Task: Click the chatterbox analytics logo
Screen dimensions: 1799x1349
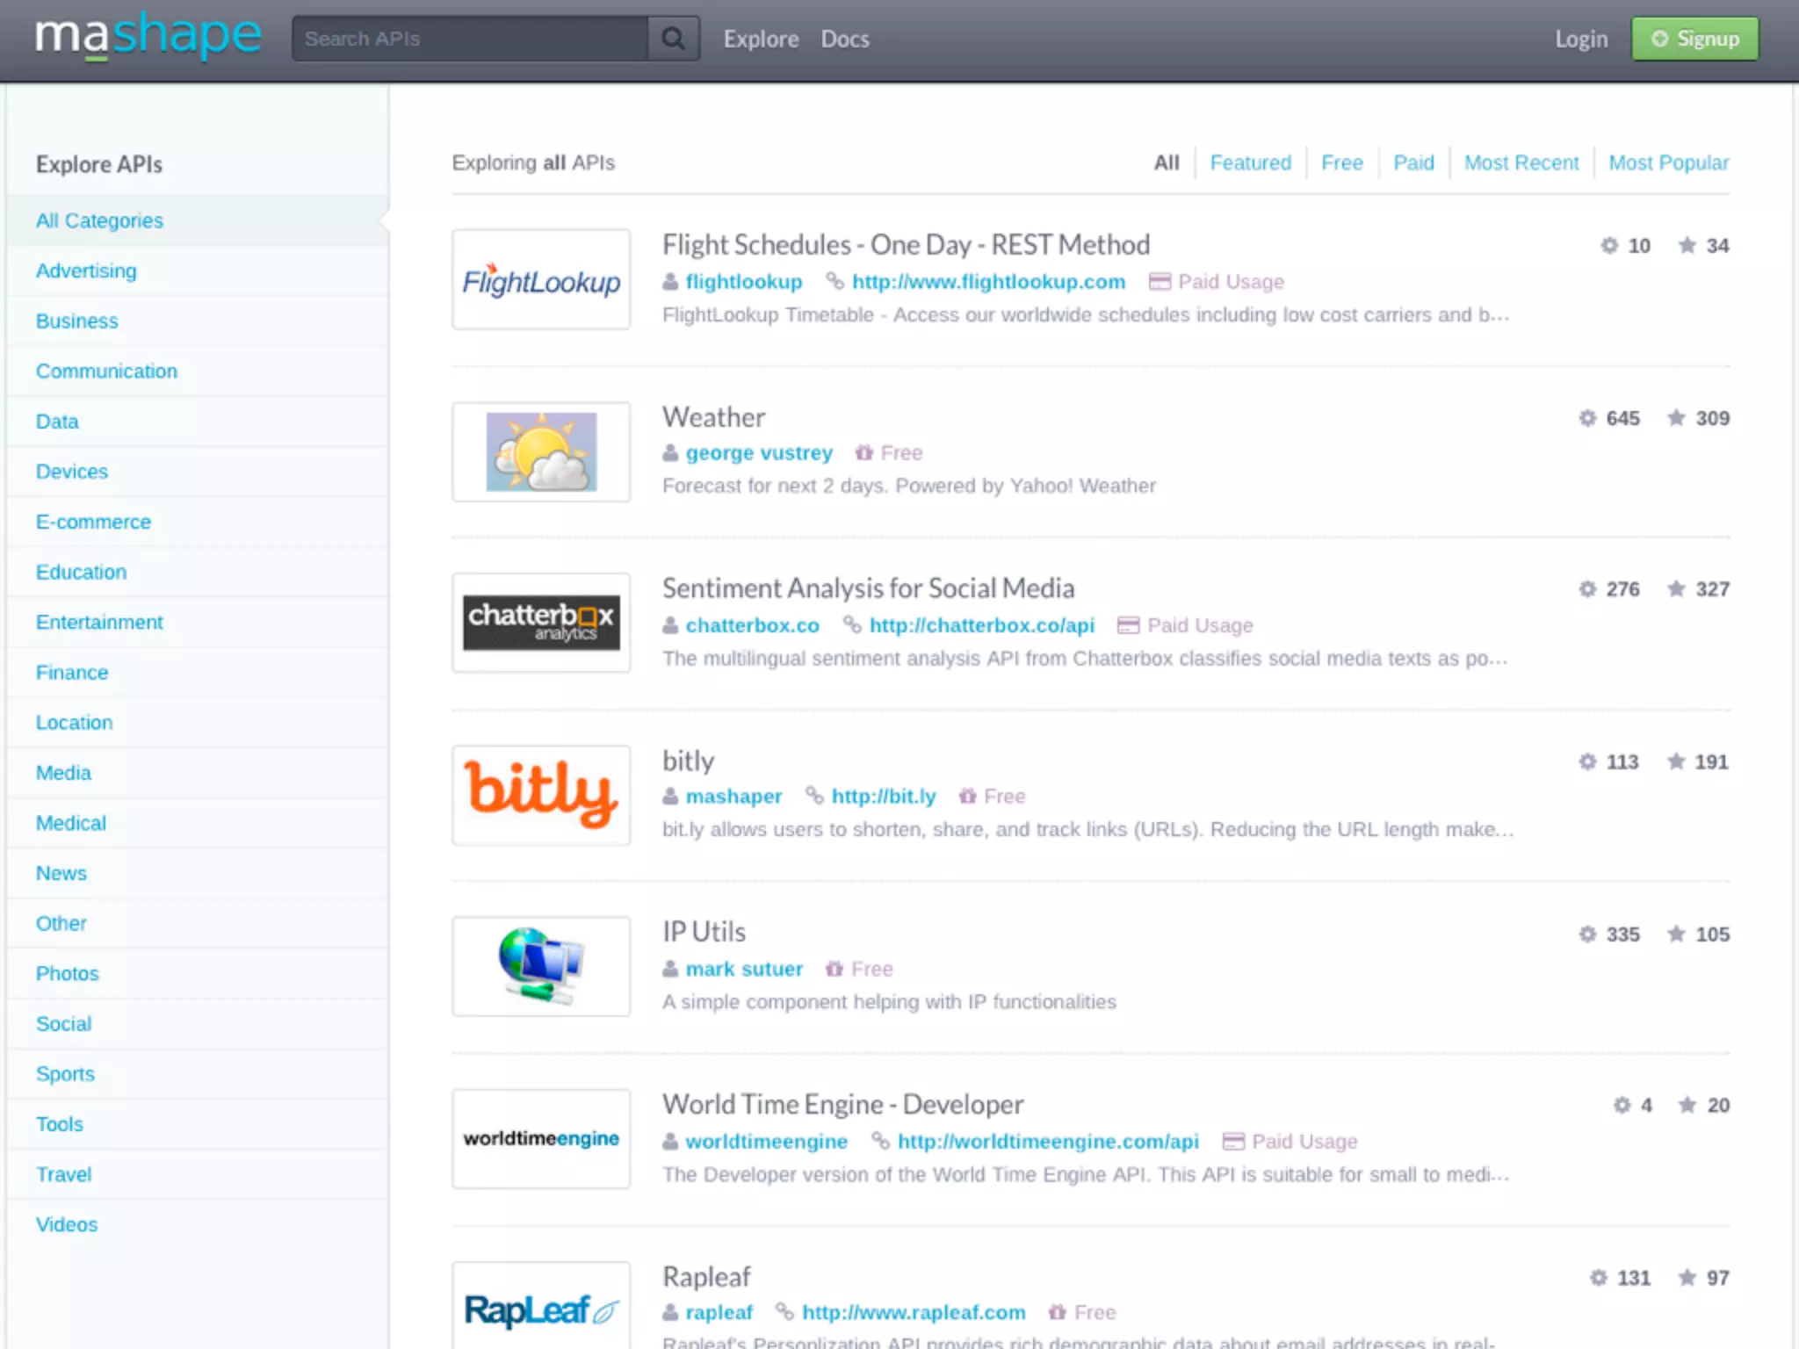Action: point(541,623)
